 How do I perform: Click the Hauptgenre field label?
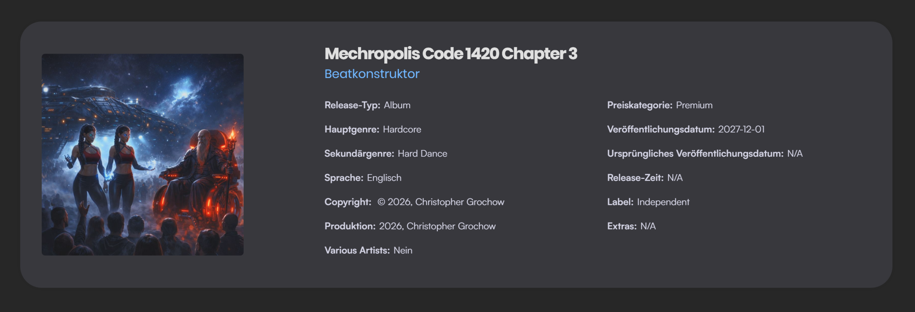(351, 129)
